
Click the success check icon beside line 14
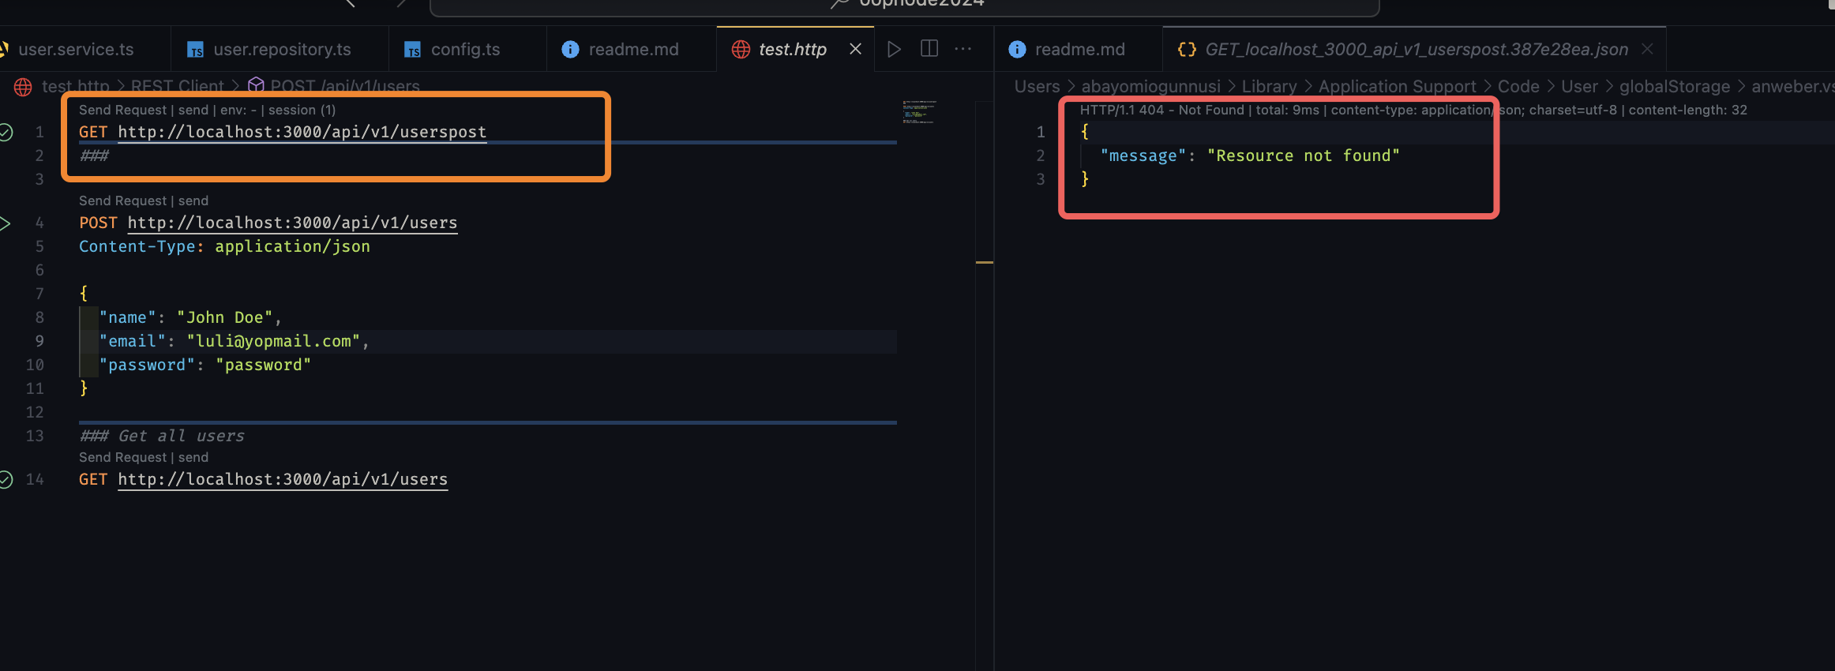[6, 479]
